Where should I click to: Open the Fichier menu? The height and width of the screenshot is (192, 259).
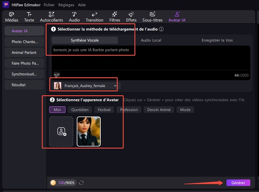[x=49, y=5]
